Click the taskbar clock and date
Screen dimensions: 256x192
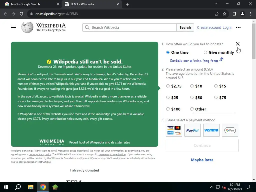pos(235,187)
